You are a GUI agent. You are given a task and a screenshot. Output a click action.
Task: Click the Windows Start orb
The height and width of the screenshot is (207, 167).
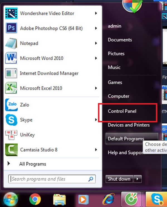pos(10,199)
